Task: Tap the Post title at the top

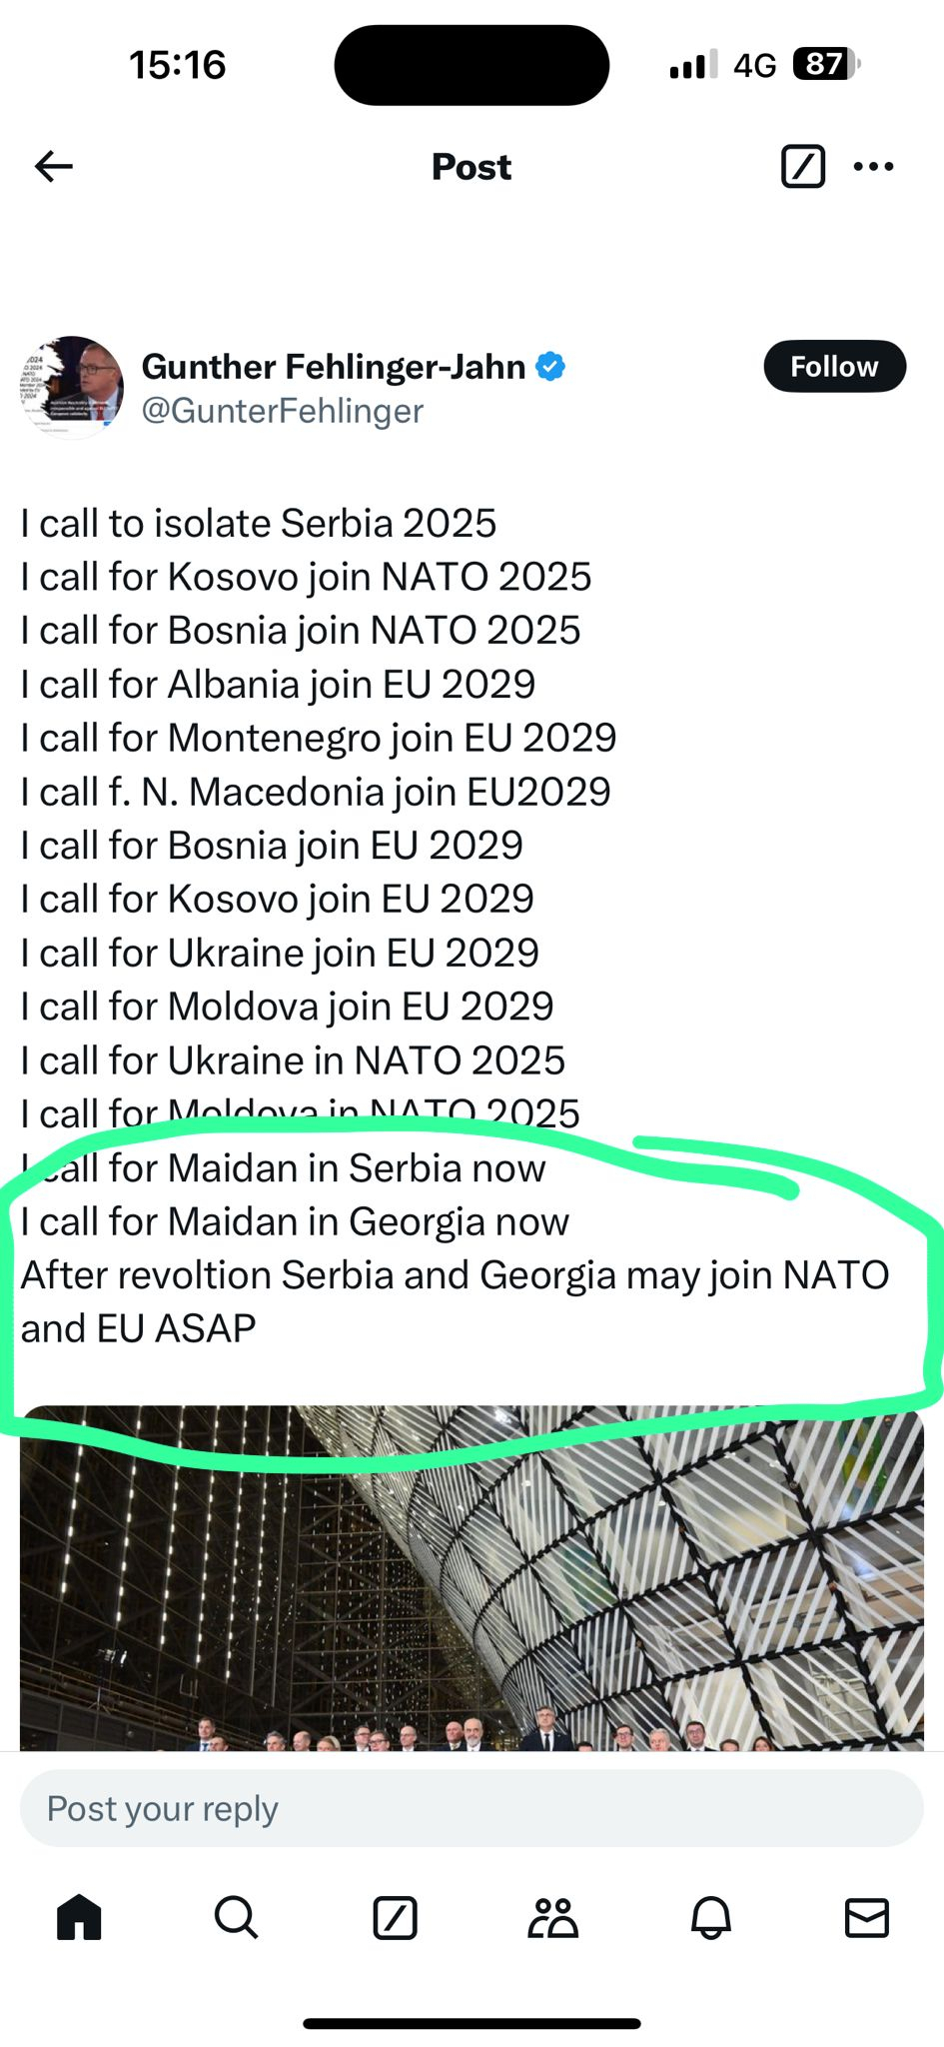Action: click(x=471, y=166)
